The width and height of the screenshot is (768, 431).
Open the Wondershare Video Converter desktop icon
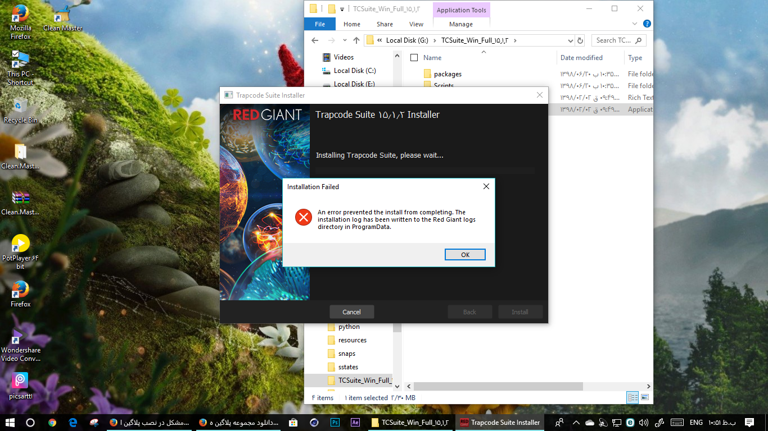tap(21, 345)
